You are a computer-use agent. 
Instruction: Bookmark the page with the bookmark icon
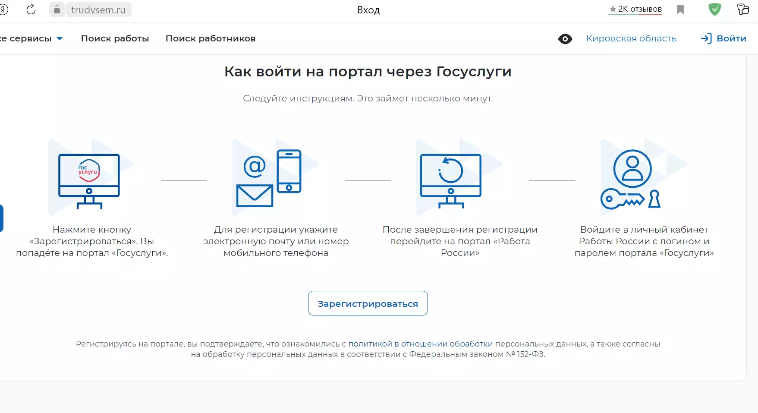pos(680,9)
